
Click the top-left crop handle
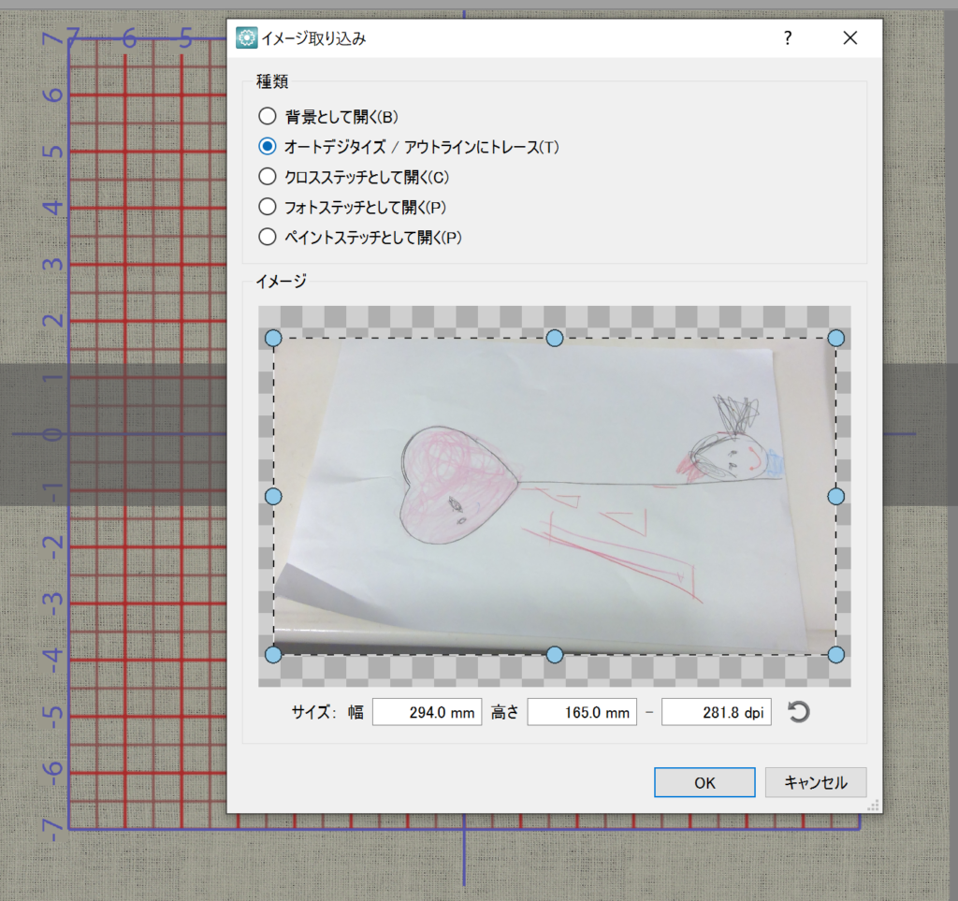(273, 338)
